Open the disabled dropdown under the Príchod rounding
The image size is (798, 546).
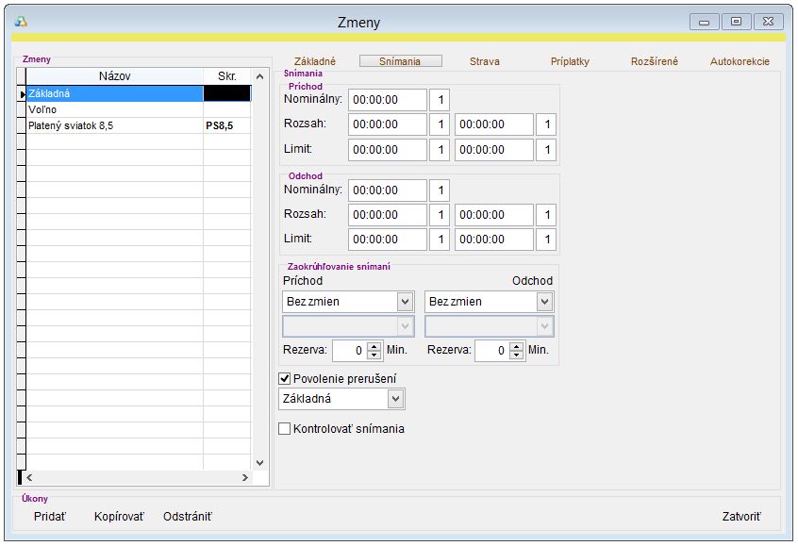tap(348, 326)
